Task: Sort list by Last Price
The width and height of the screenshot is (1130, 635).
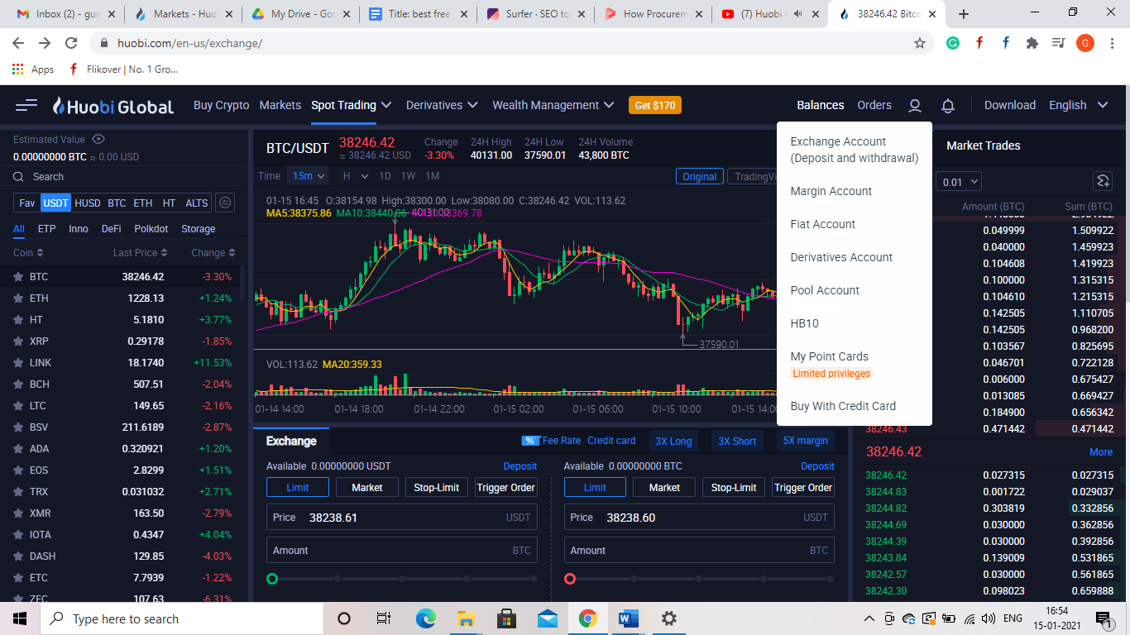Action: pyautogui.click(x=140, y=253)
